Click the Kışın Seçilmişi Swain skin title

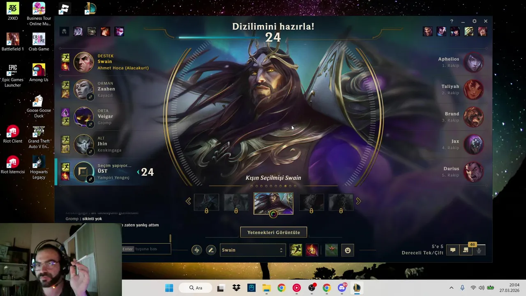click(x=273, y=178)
